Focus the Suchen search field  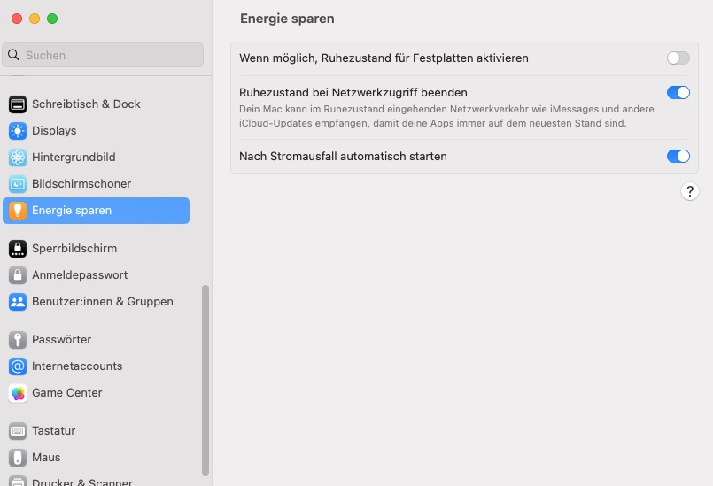click(103, 55)
